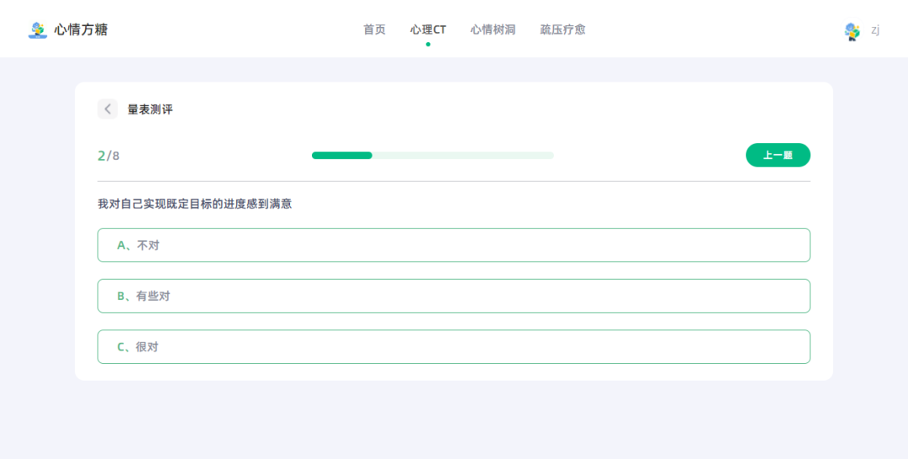The image size is (908, 459).
Task: Click the back chevron beside 量表测评
Action: tap(108, 109)
